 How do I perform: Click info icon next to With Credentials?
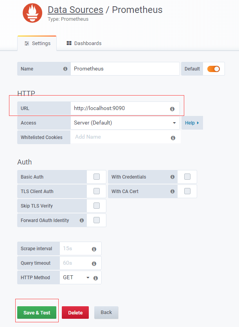coord(173,177)
